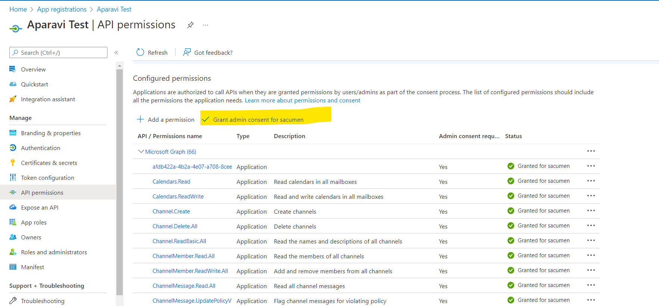Screen dimensions: 659x306
Task: Click the description 'Read calendars in all mailboxes'
Action: click(x=315, y=182)
